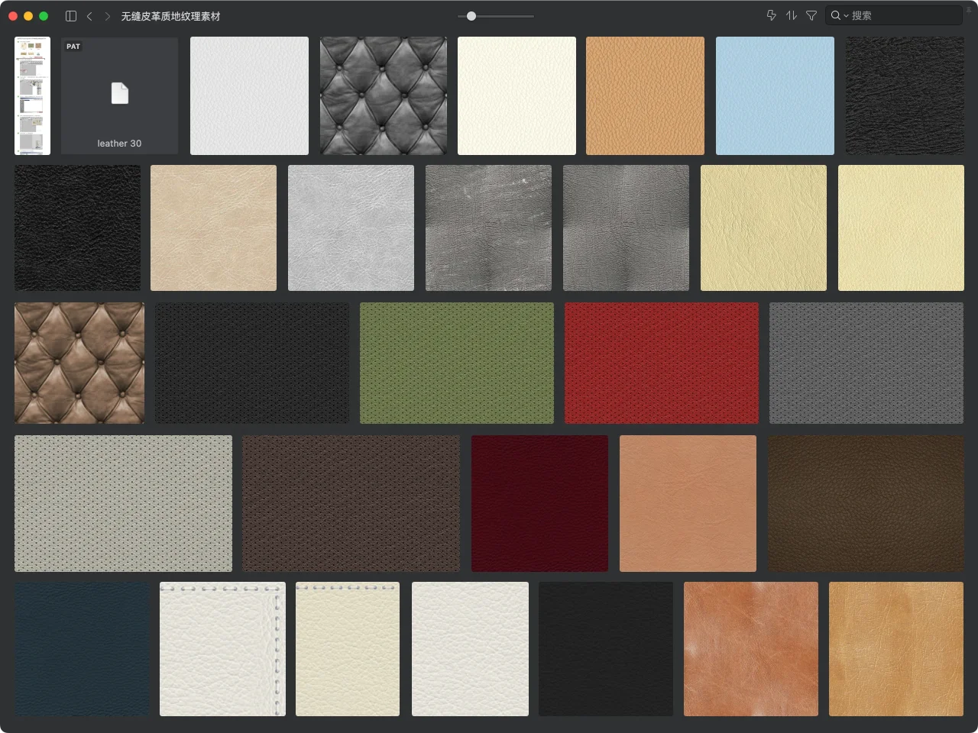Select the dark navy blue leather thumbnail
Viewport: 978px width, 733px height.
(x=82, y=649)
